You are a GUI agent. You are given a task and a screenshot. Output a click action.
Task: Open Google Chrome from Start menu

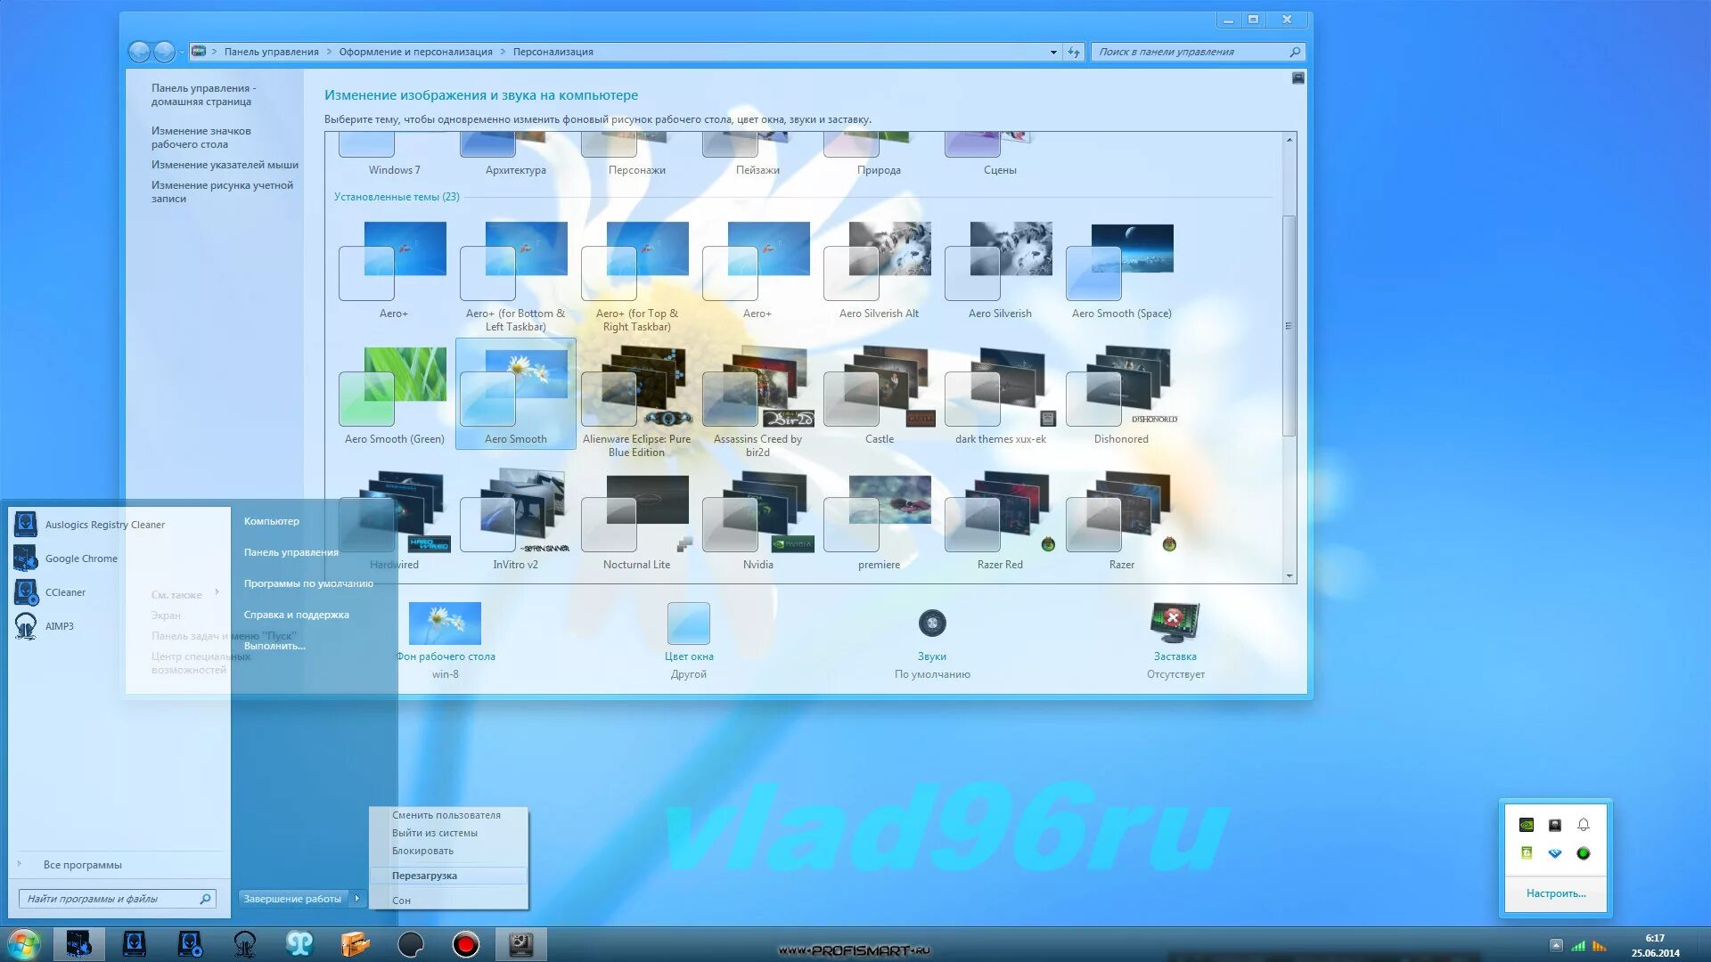(80, 558)
